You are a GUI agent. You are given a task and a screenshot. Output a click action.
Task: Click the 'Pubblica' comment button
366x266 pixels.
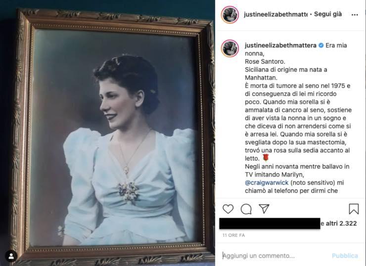[x=345, y=256]
